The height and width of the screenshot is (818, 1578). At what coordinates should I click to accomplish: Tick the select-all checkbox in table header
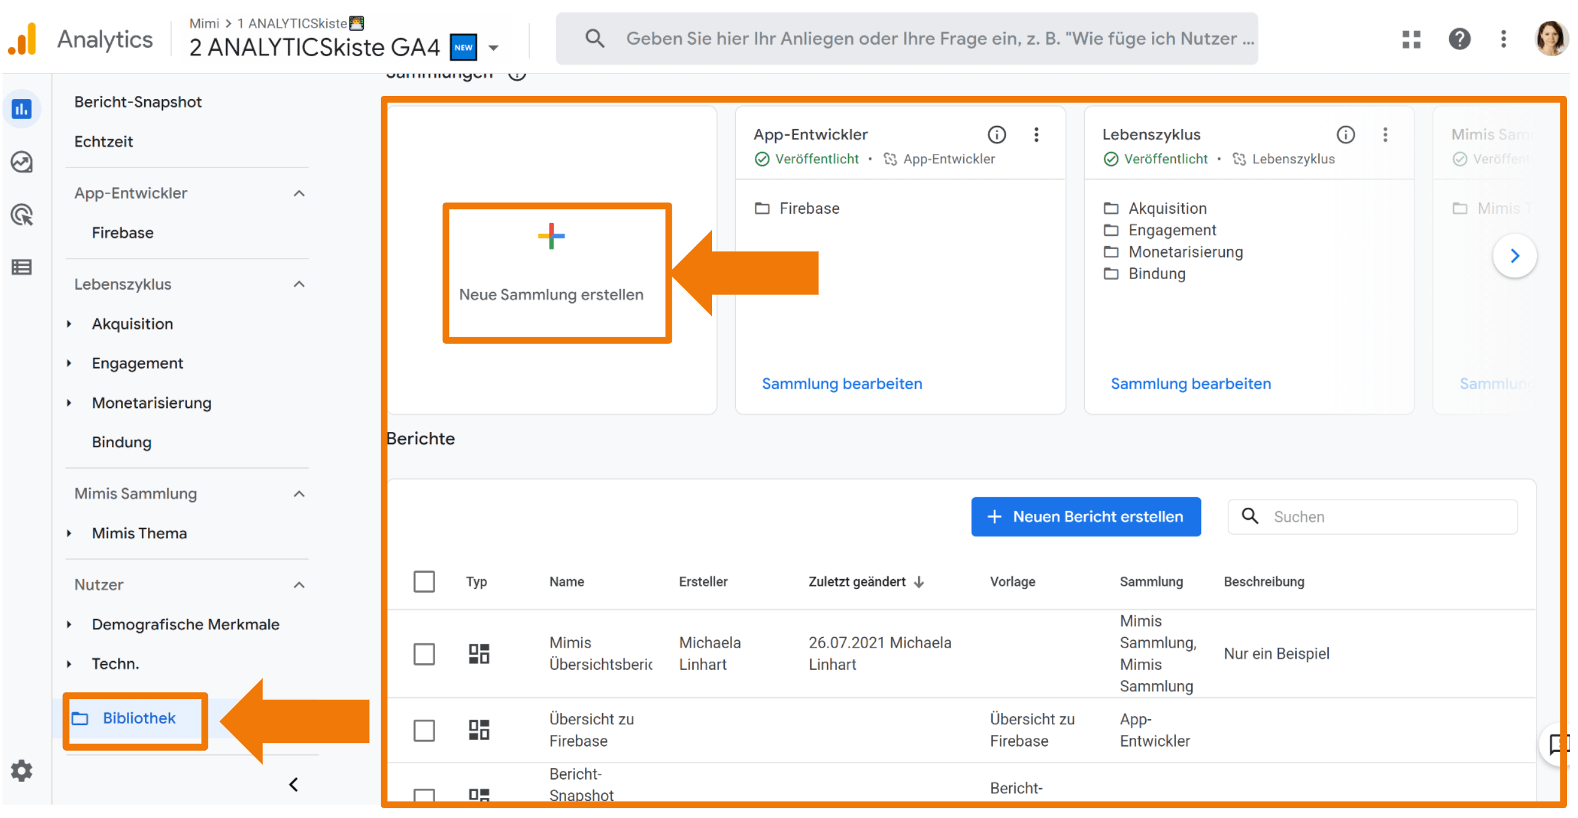click(424, 582)
